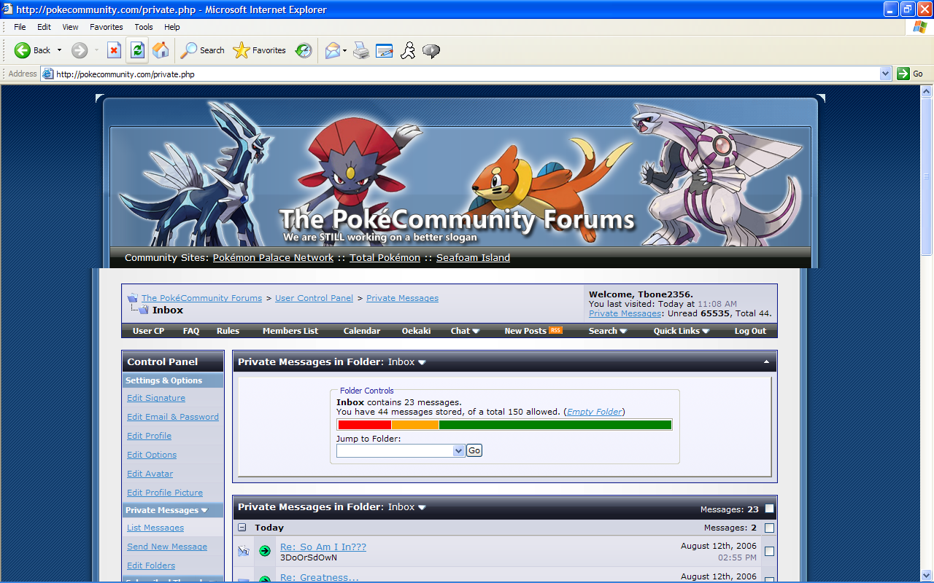Go to Home page via house icon

[161, 50]
